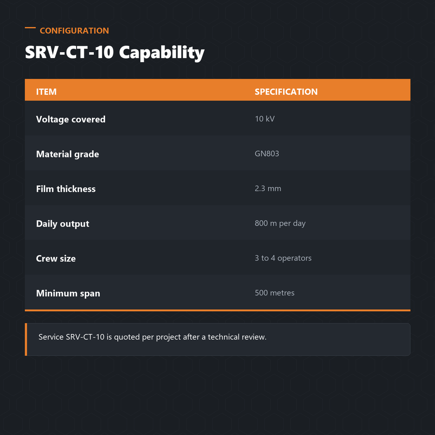Viewport: 435px width, 435px height.
Task: Click the GN803 material value
Action: 267,154
